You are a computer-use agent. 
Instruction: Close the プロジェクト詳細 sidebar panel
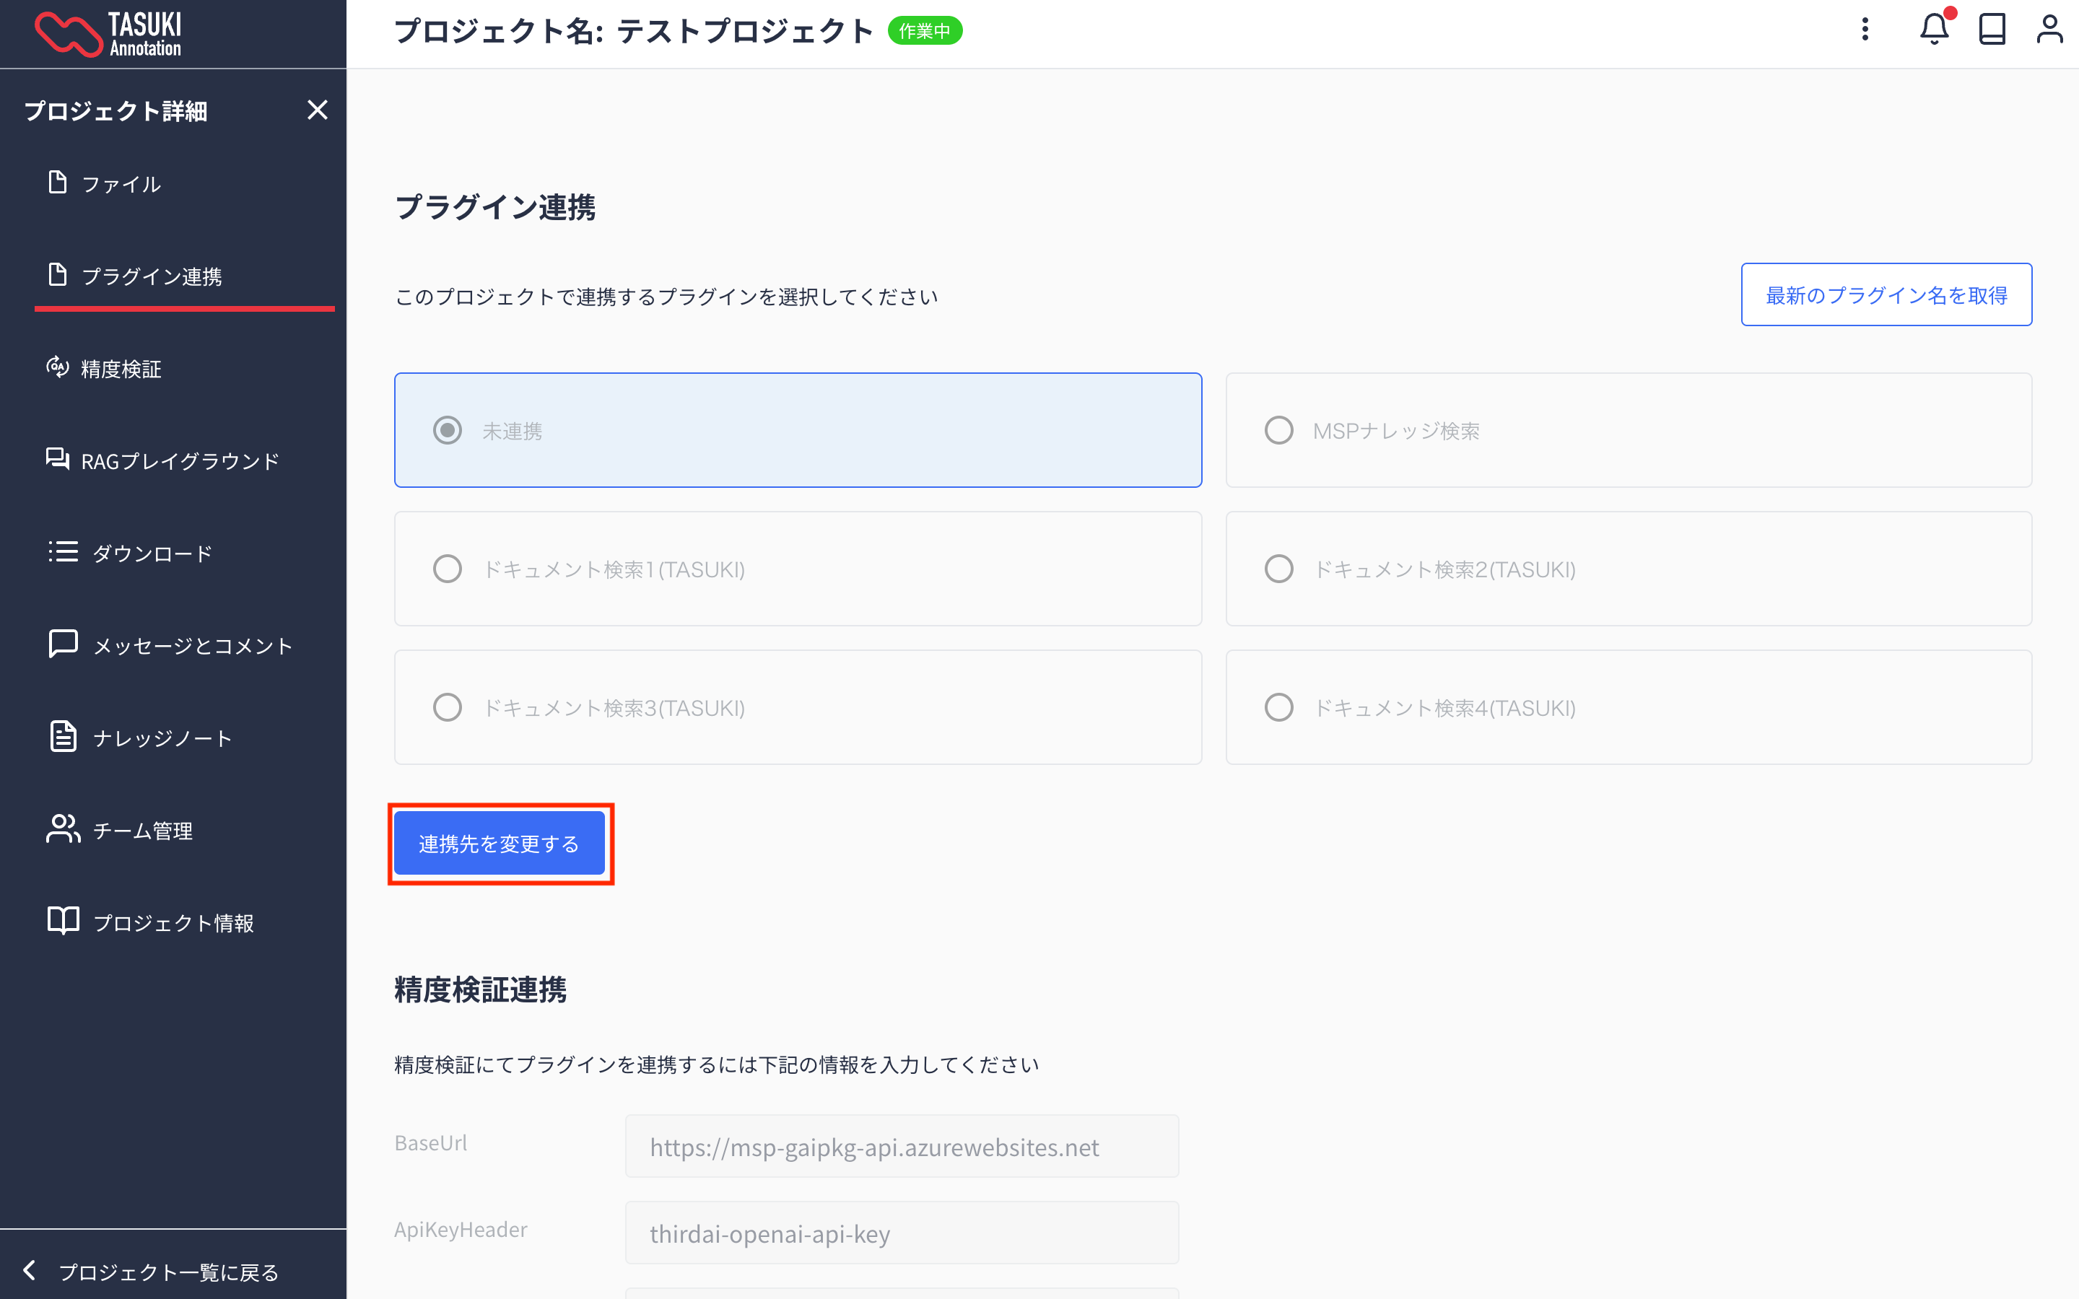click(x=317, y=110)
